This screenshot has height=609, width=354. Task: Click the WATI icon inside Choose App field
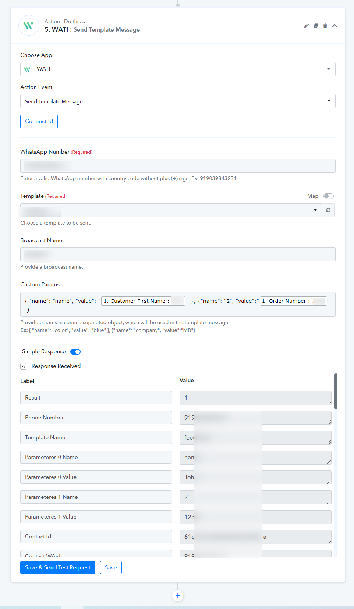(x=27, y=69)
